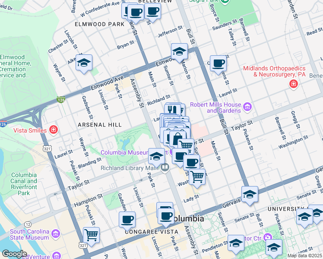
Task: Click the Jefferson St road label
Action: [170, 31]
